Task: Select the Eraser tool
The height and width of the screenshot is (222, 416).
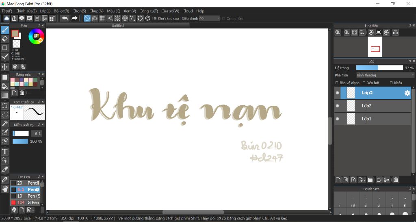Action: coord(5,39)
